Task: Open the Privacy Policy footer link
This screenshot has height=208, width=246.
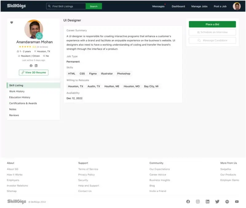Action: point(86,174)
